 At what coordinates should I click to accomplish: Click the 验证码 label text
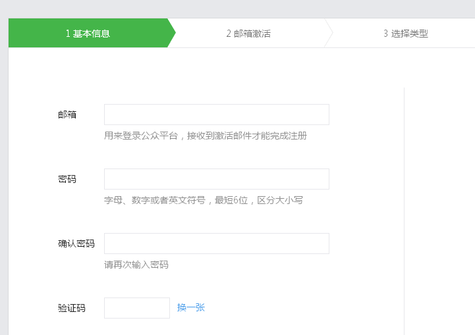point(72,308)
